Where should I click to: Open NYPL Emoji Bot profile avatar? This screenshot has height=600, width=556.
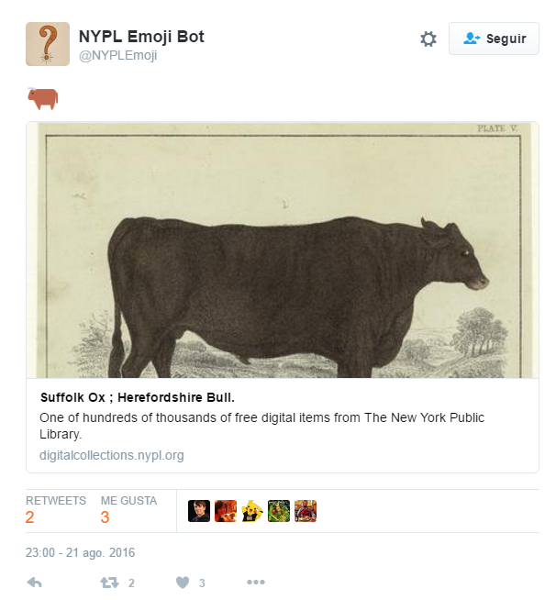[48, 44]
